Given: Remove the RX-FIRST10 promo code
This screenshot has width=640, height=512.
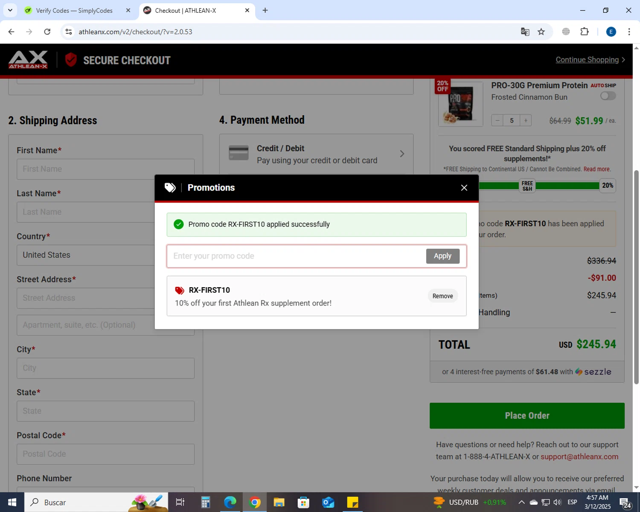Looking at the screenshot, I should click(x=442, y=296).
